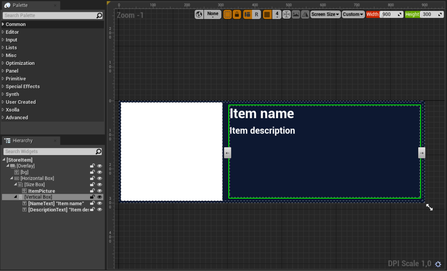
Task: Click the mirror flip icon in toolbar
Action: pos(305,15)
